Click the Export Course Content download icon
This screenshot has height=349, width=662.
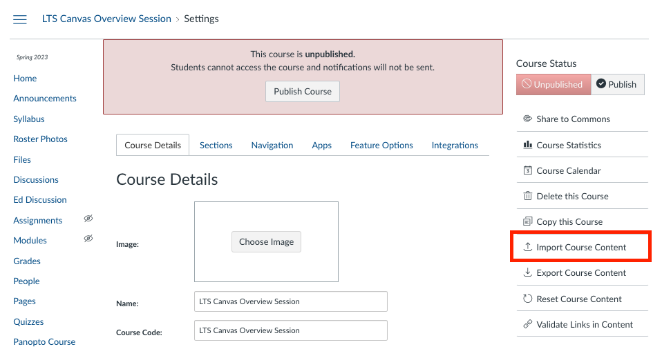coord(528,272)
